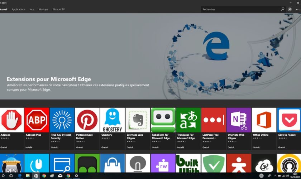
Task: Open the Musique tab
Action: [x=43, y=9]
